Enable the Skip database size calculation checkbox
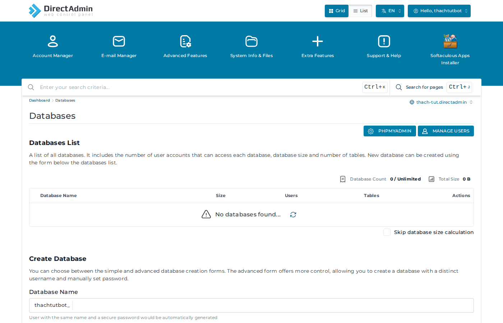This screenshot has height=323, width=503. 387,232
